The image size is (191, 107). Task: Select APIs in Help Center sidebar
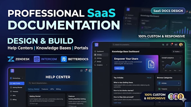coord(17,95)
